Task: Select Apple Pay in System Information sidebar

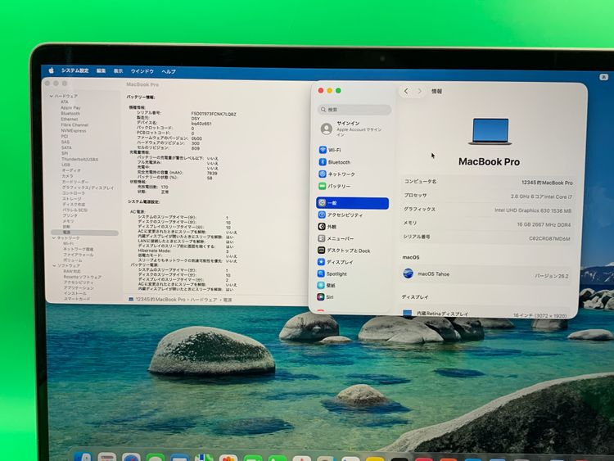Action: [70, 108]
